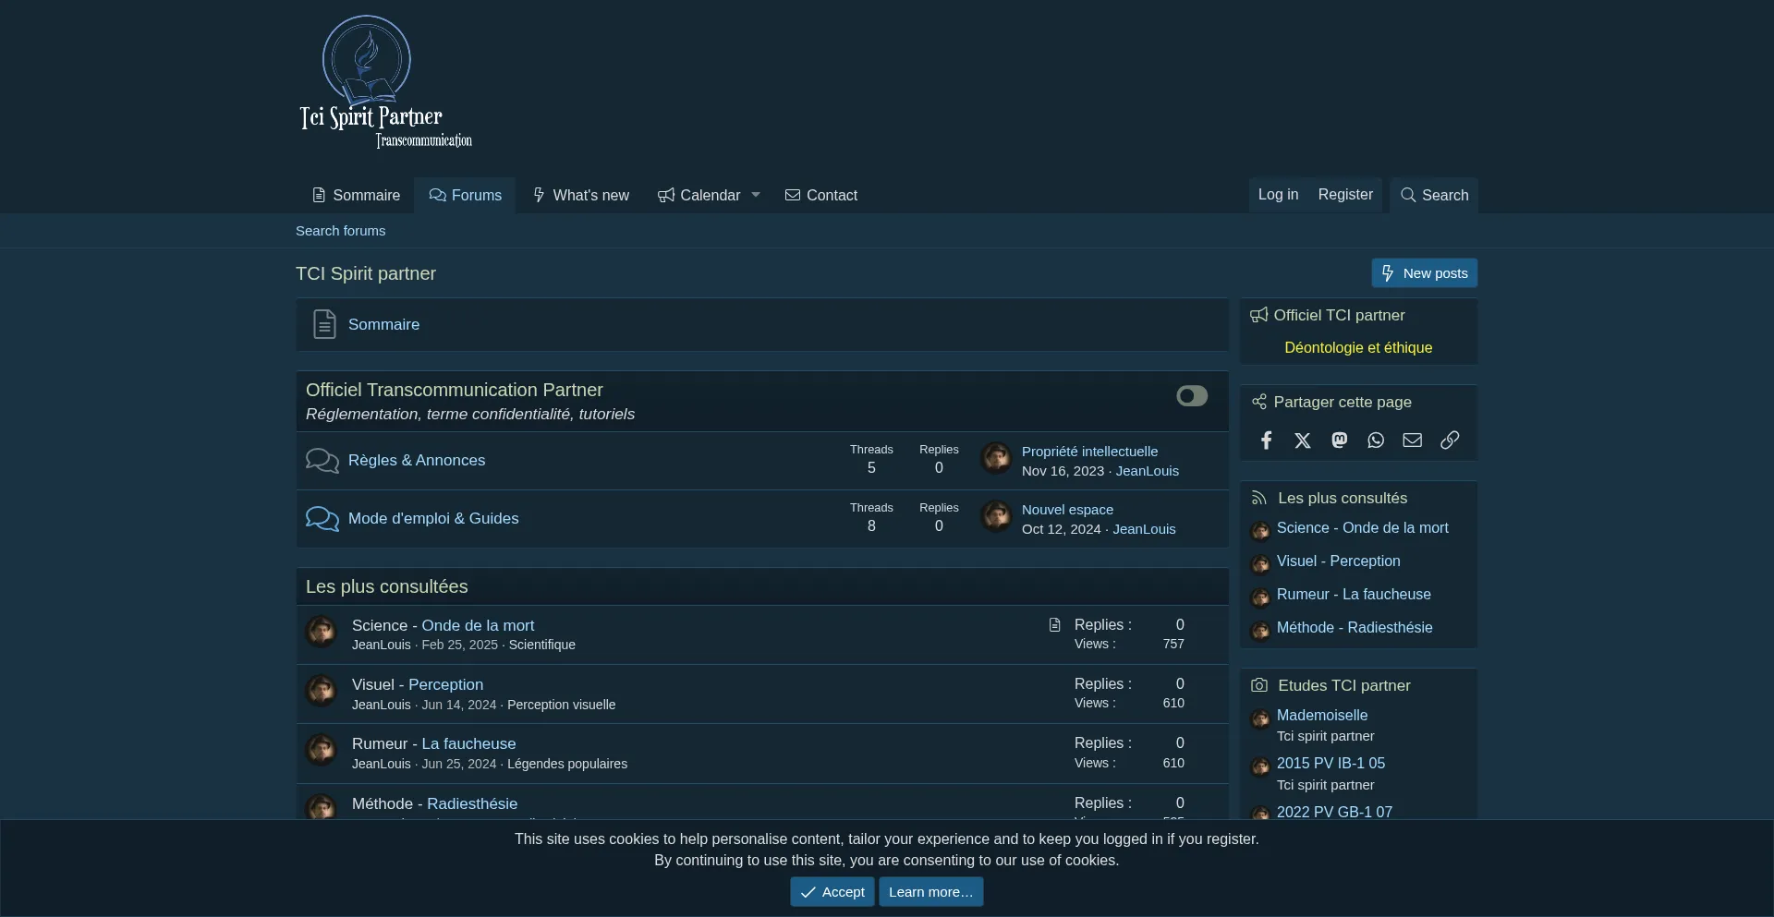Viewport: 1774px width, 917px height.
Task: Open Onde de la mort thread in main list
Action: [x=478, y=626]
